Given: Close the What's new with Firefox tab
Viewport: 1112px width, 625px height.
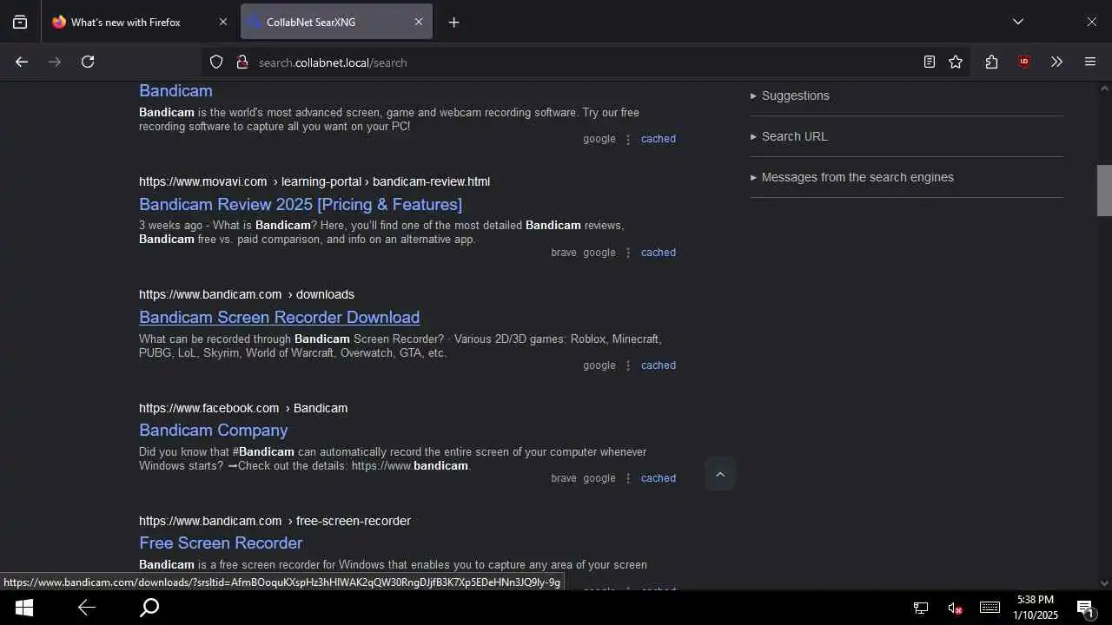Looking at the screenshot, I should click(x=222, y=23).
